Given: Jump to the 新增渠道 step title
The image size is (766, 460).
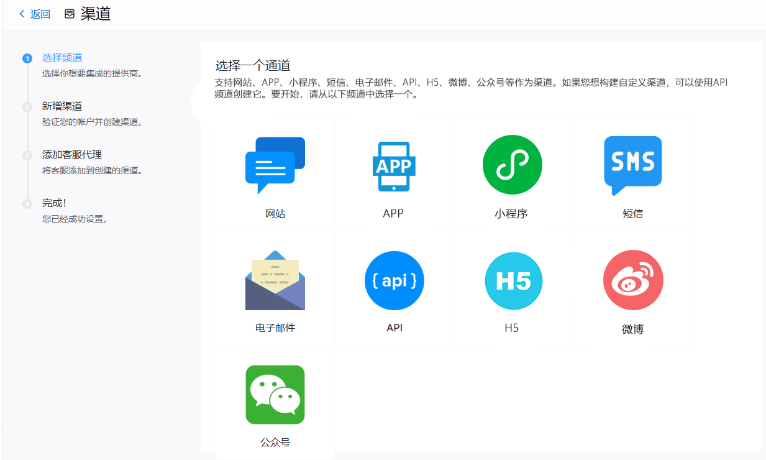Looking at the screenshot, I should click(62, 106).
